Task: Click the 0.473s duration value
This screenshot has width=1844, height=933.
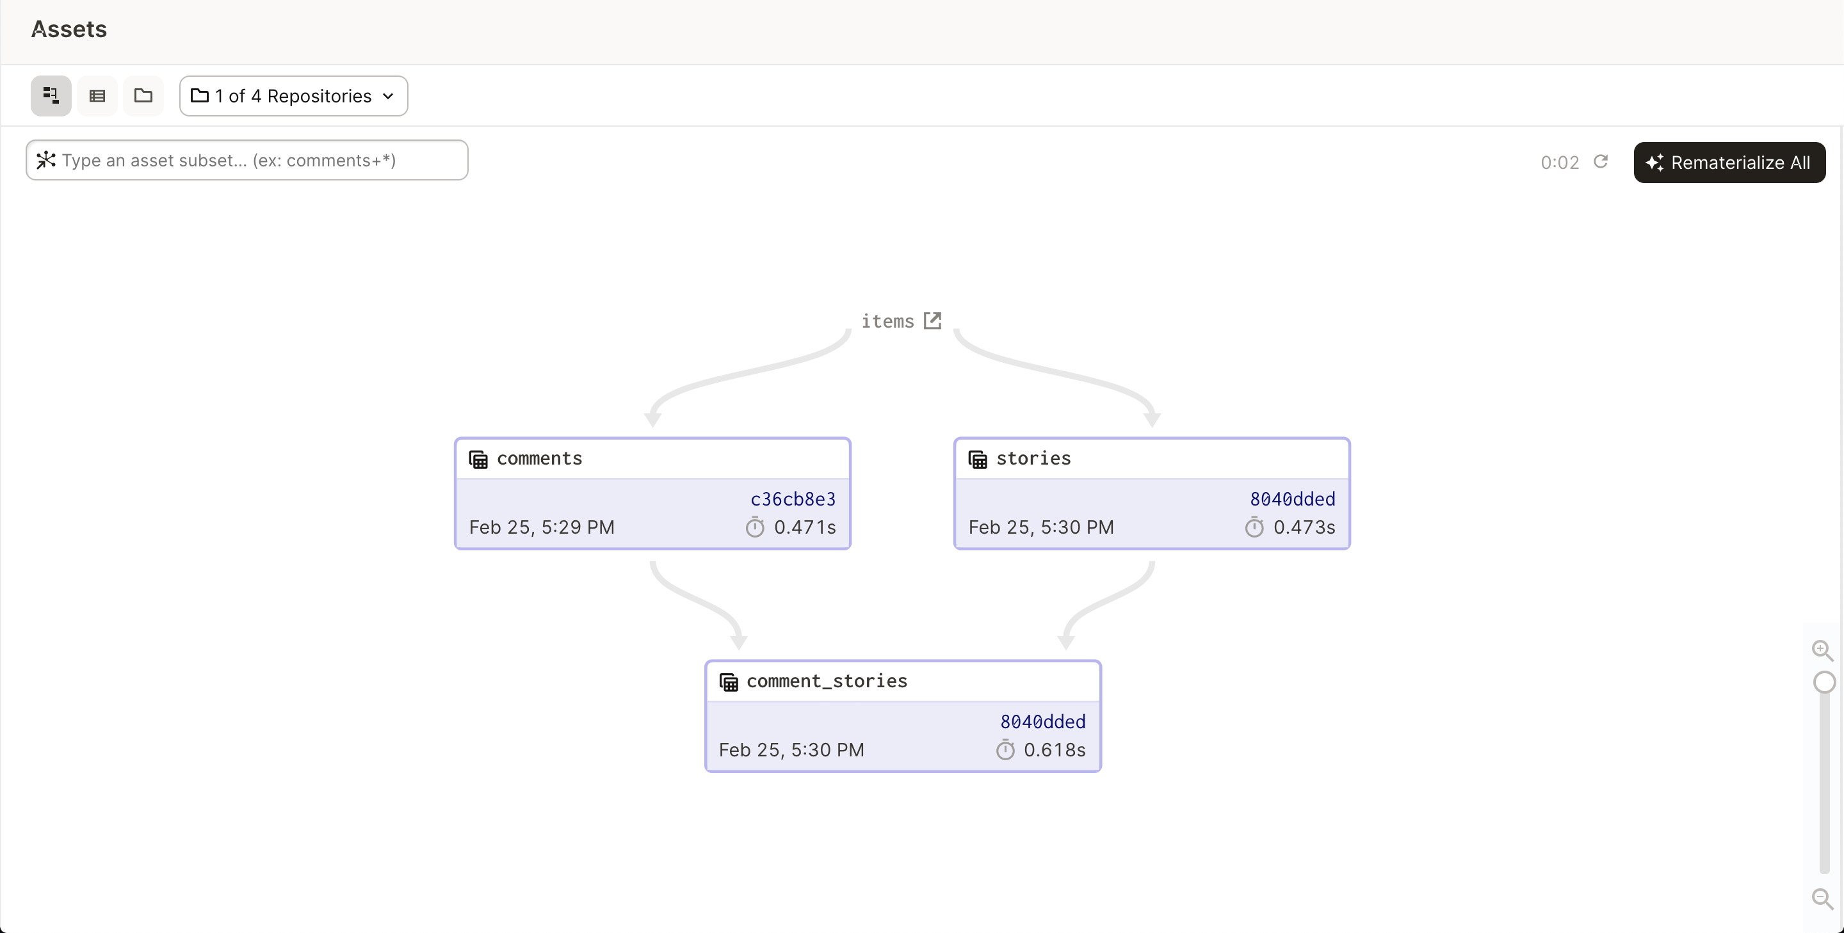Action: point(1304,527)
